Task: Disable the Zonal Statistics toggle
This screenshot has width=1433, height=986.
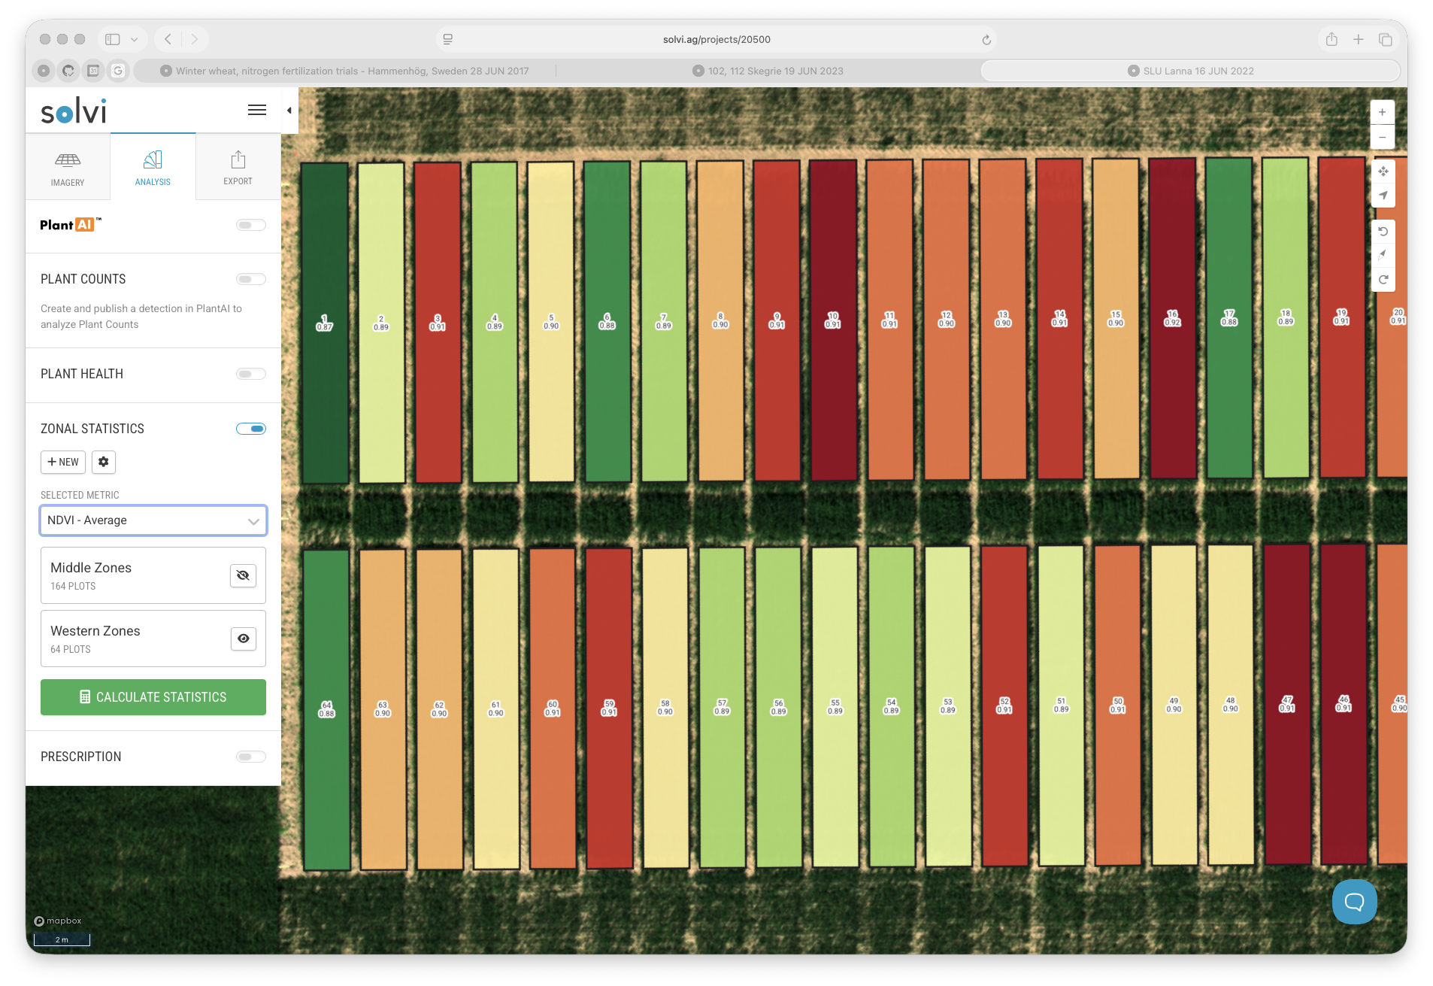Action: 250,429
